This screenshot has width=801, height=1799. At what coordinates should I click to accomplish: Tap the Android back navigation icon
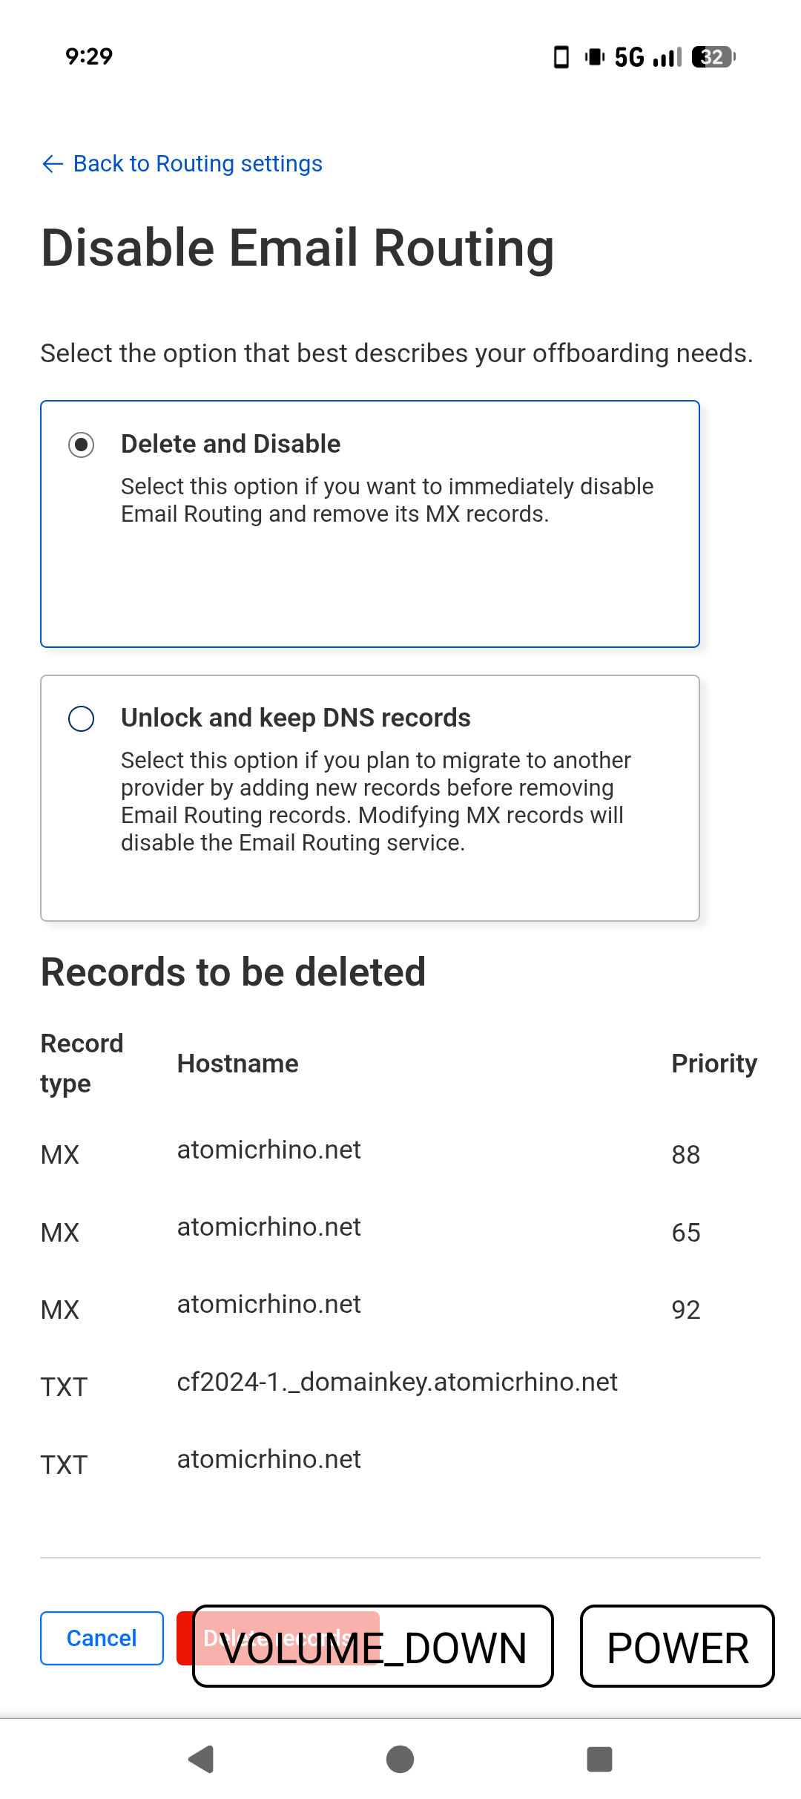[x=201, y=1759]
